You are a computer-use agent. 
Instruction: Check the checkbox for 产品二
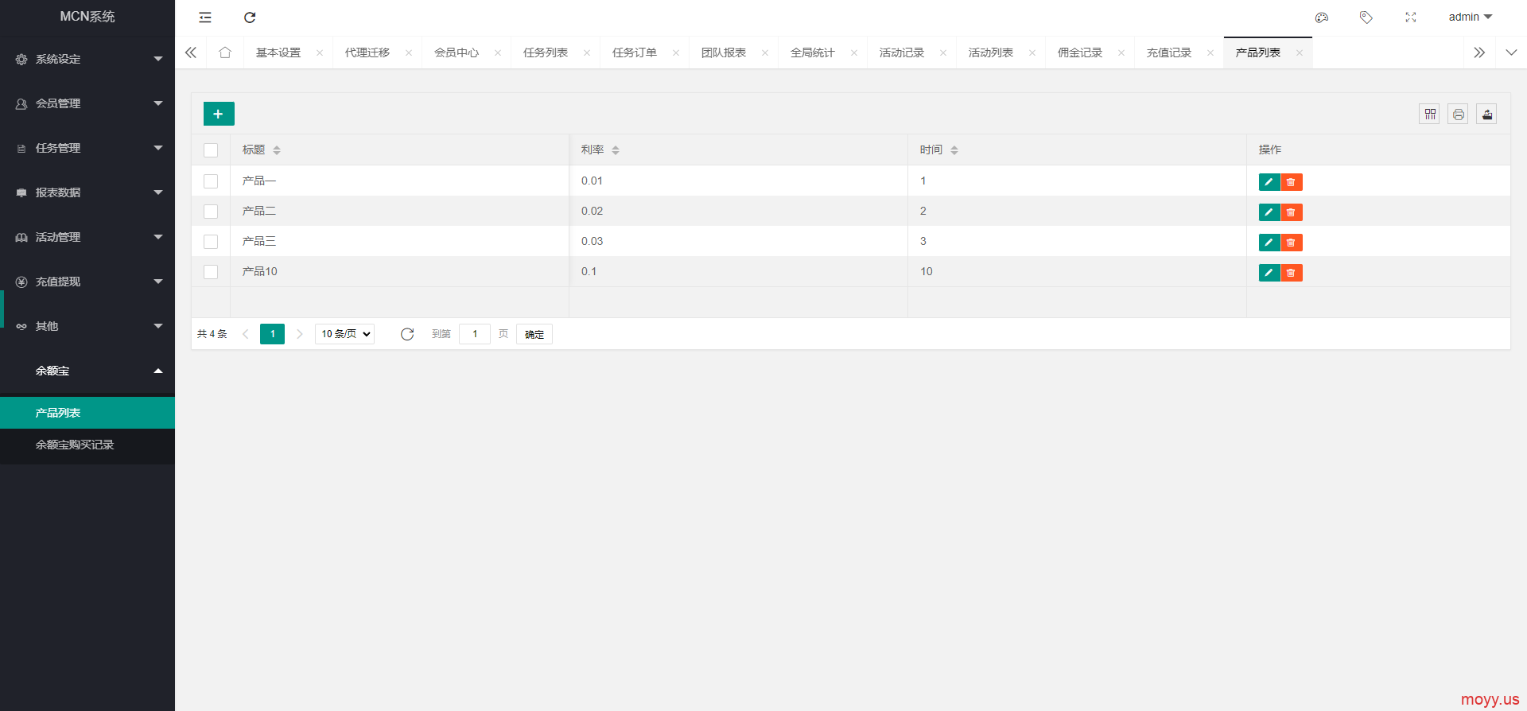(x=211, y=212)
